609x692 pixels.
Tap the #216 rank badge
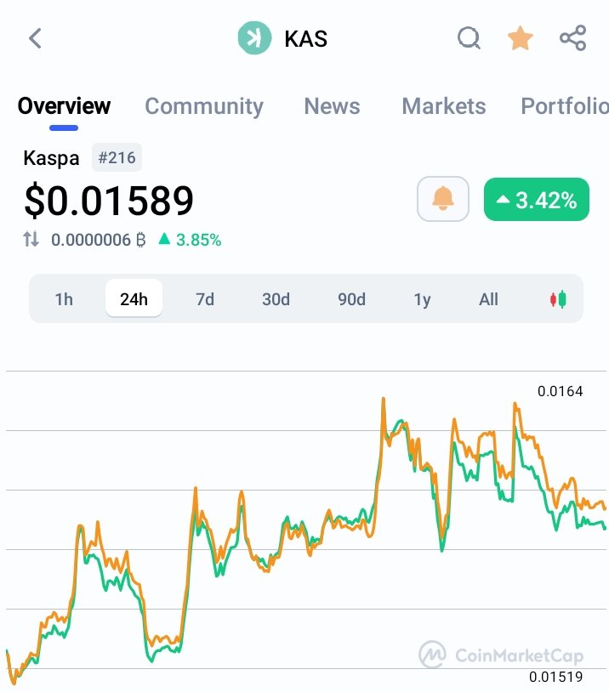117,157
